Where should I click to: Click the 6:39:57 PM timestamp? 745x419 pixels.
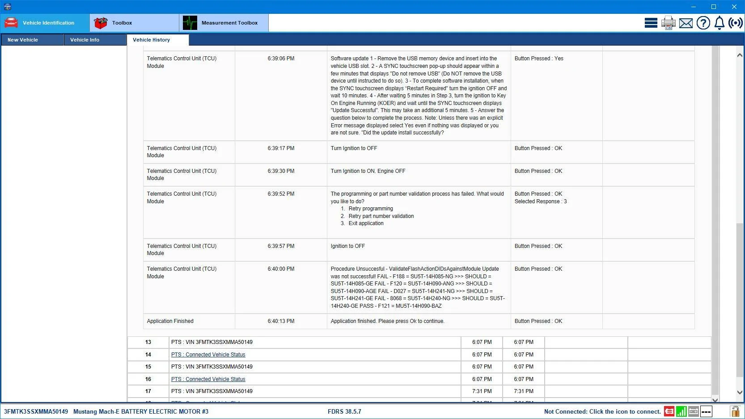(x=281, y=246)
